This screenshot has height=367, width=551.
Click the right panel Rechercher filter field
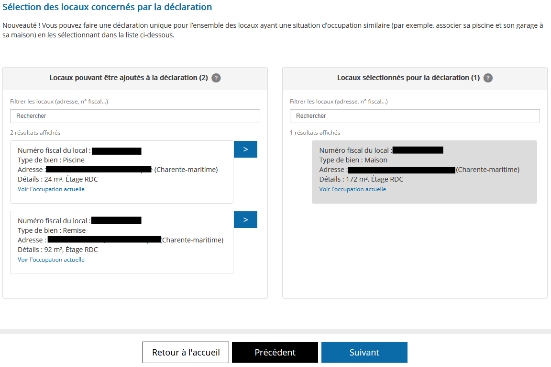(x=414, y=116)
